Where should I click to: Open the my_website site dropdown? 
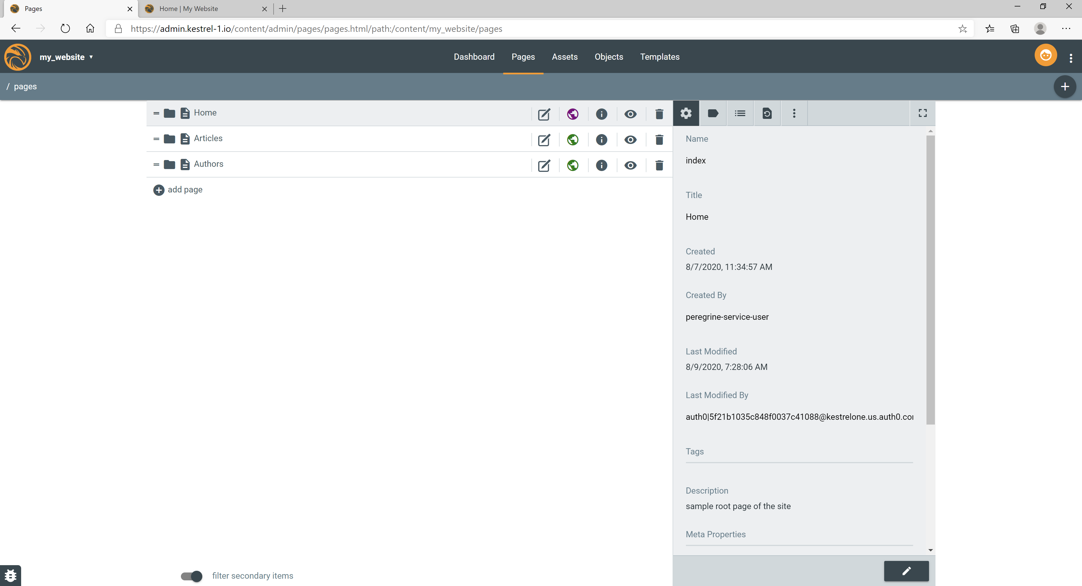[66, 57]
